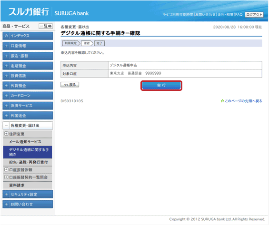Open the FAQ link in header
Screen dimensions: 269x225
239,15
